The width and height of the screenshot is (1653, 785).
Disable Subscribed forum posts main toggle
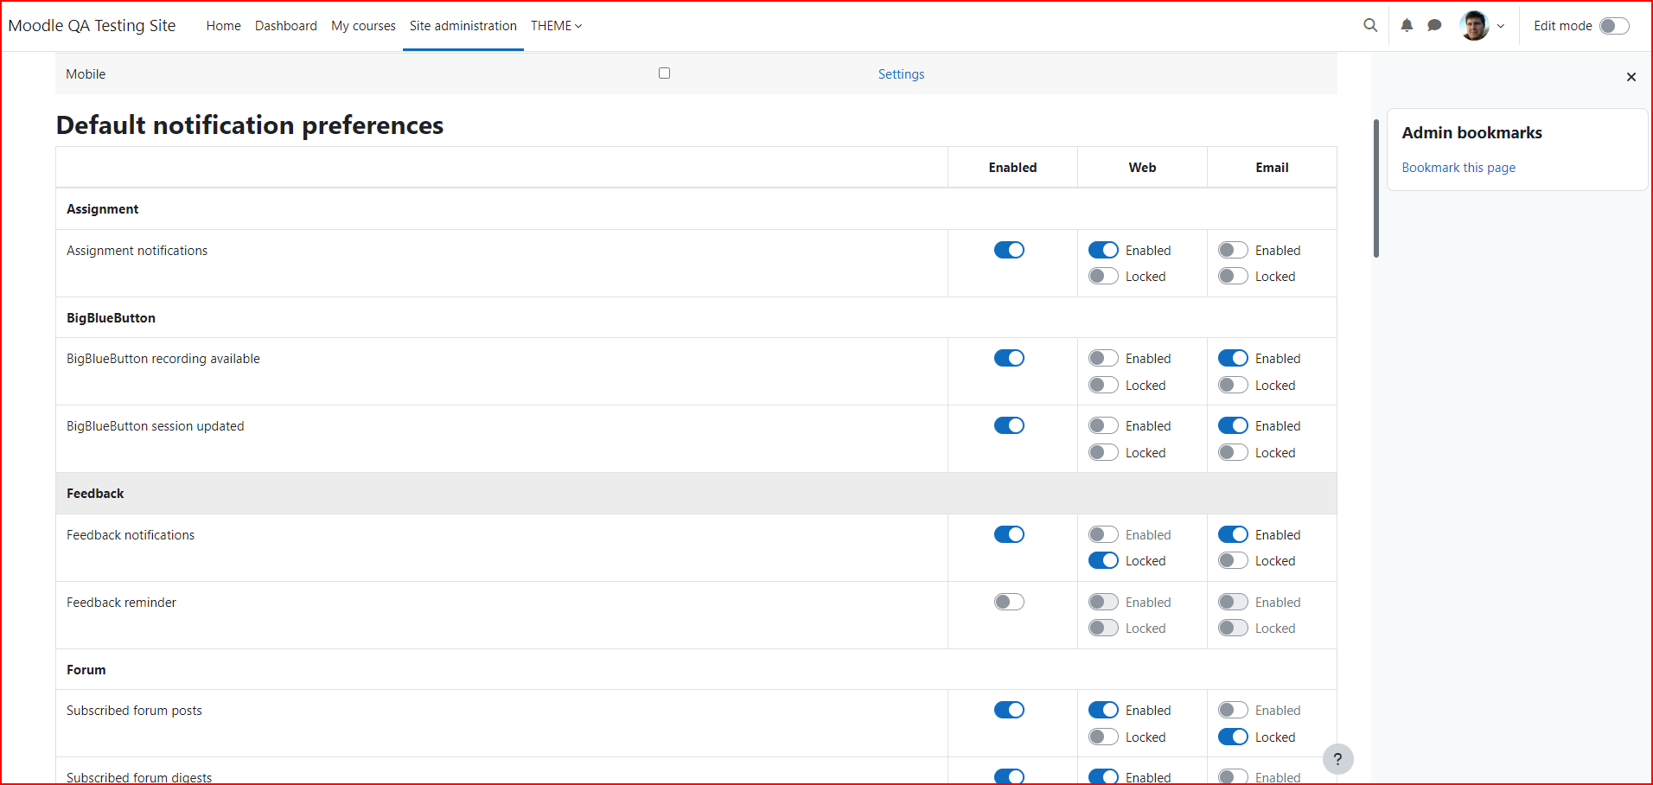[1009, 710]
